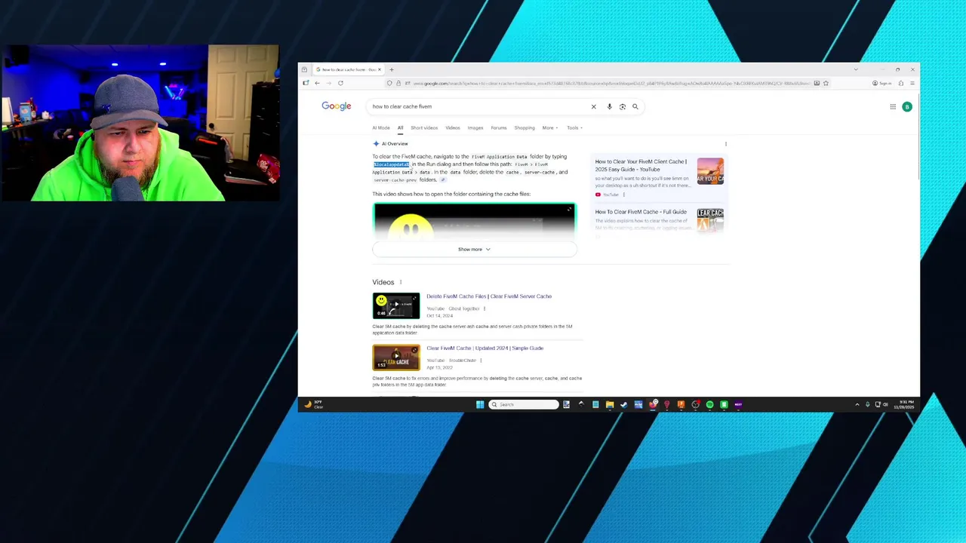966x543 pixels.
Task: Switch to the AI Mode tab
Action: (381, 127)
